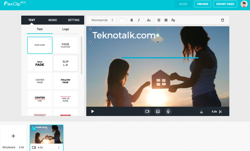Open the storyboard clip three-dot menu
This screenshot has width=250, height=151.
coord(59,148)
